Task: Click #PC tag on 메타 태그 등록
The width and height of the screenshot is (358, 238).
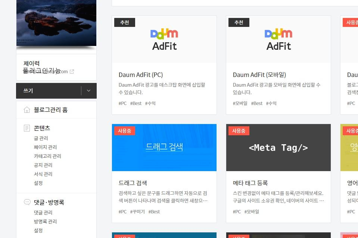Action: pos(237,211)
